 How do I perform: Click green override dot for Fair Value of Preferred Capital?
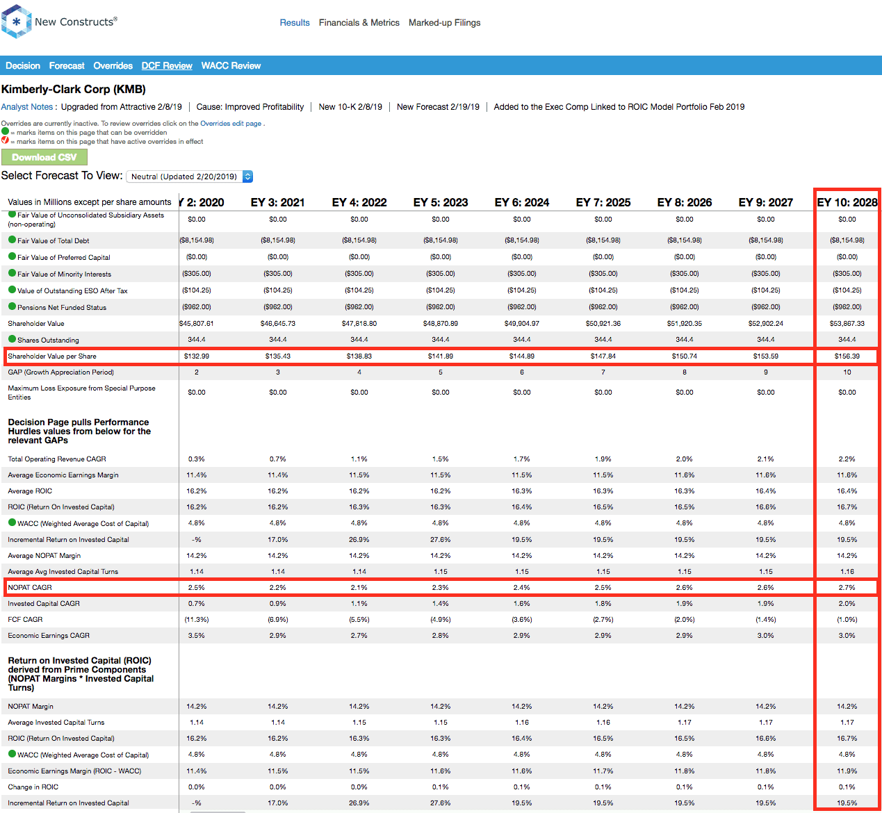pos(13,256)
